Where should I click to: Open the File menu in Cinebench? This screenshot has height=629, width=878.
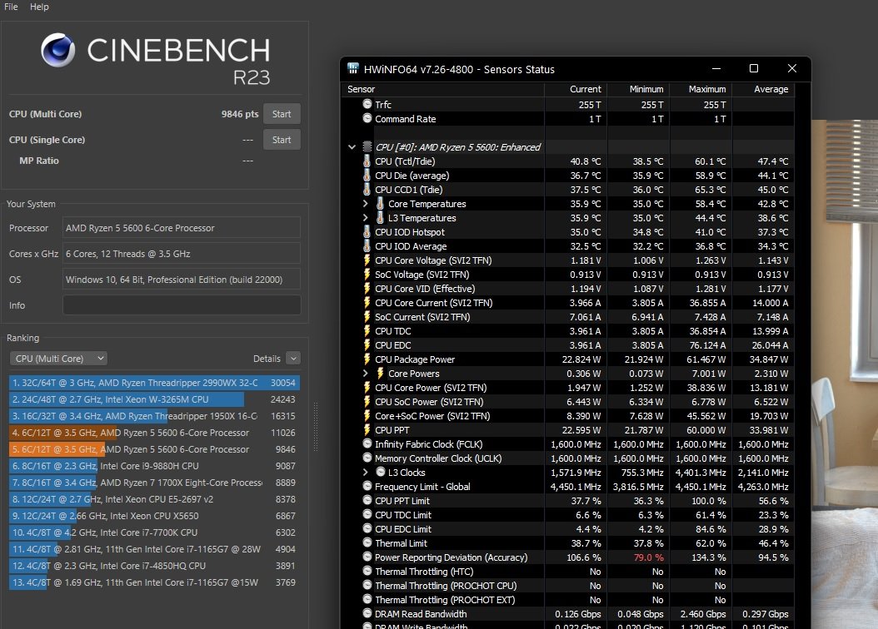(11, 7)
